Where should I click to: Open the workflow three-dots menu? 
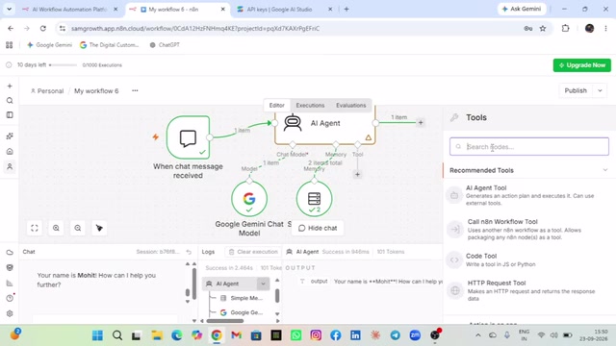point(135,90)
